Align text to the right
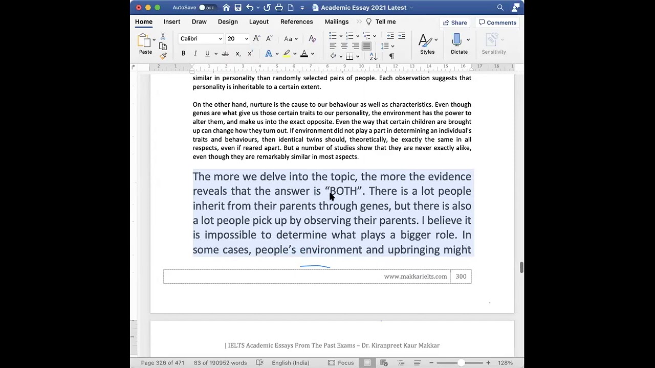Image resolution: width=655 pixels, height=368 pixels. 355,46
